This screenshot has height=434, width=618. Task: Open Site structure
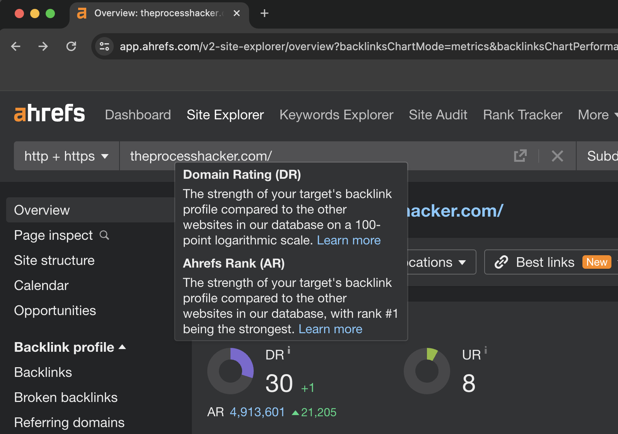[x=54, y=260]
